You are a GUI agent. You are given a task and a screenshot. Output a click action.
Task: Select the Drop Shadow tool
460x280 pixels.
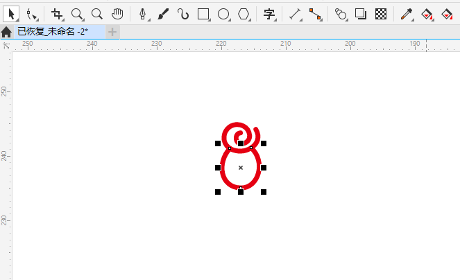coord(361,14)
